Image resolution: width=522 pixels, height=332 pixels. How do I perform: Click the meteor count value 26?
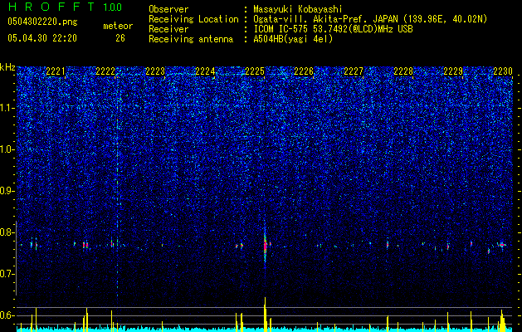coord(120,38)
